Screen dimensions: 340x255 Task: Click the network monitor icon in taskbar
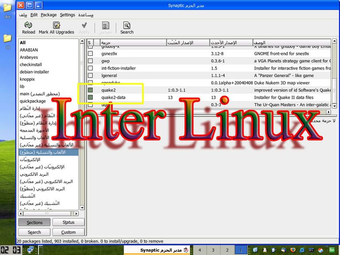pyautogui.click(x=31, y=250)
